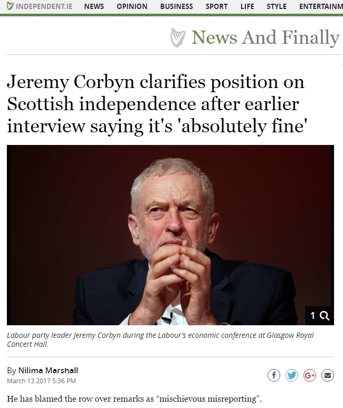Screen dimensions: 343x408
Task: Enlarge the Jeremy Corbyn article photo
Action: click(x=170, y=235)
